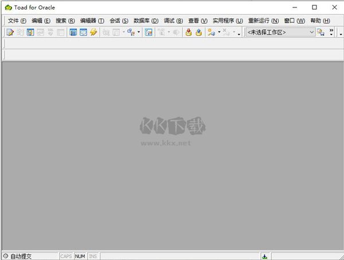Click the Schema Browser toolbar icon
The width and height of the screenshot is (344, 260).
[x=73, y=33]
